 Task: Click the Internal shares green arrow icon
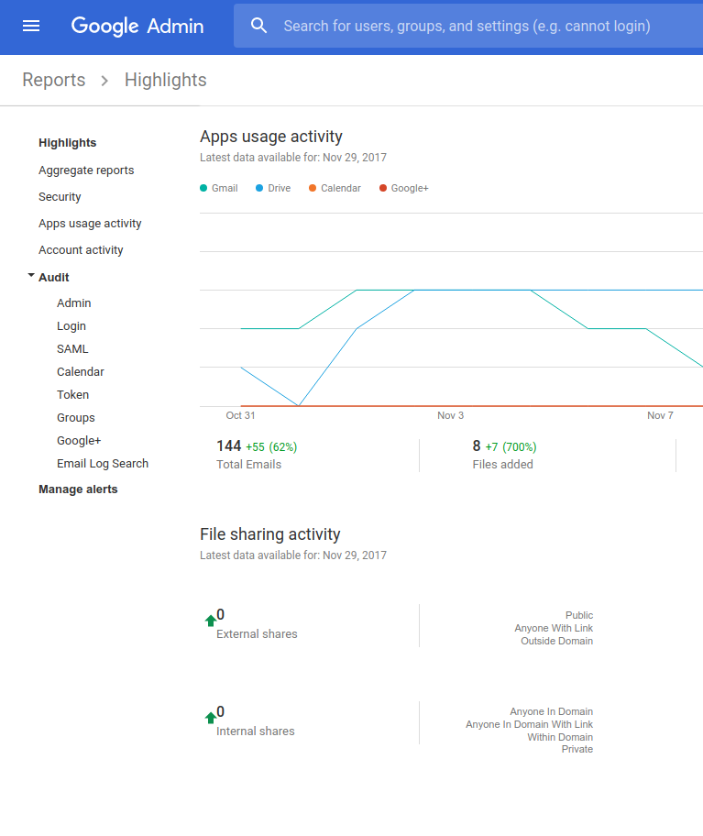(210, 718)
